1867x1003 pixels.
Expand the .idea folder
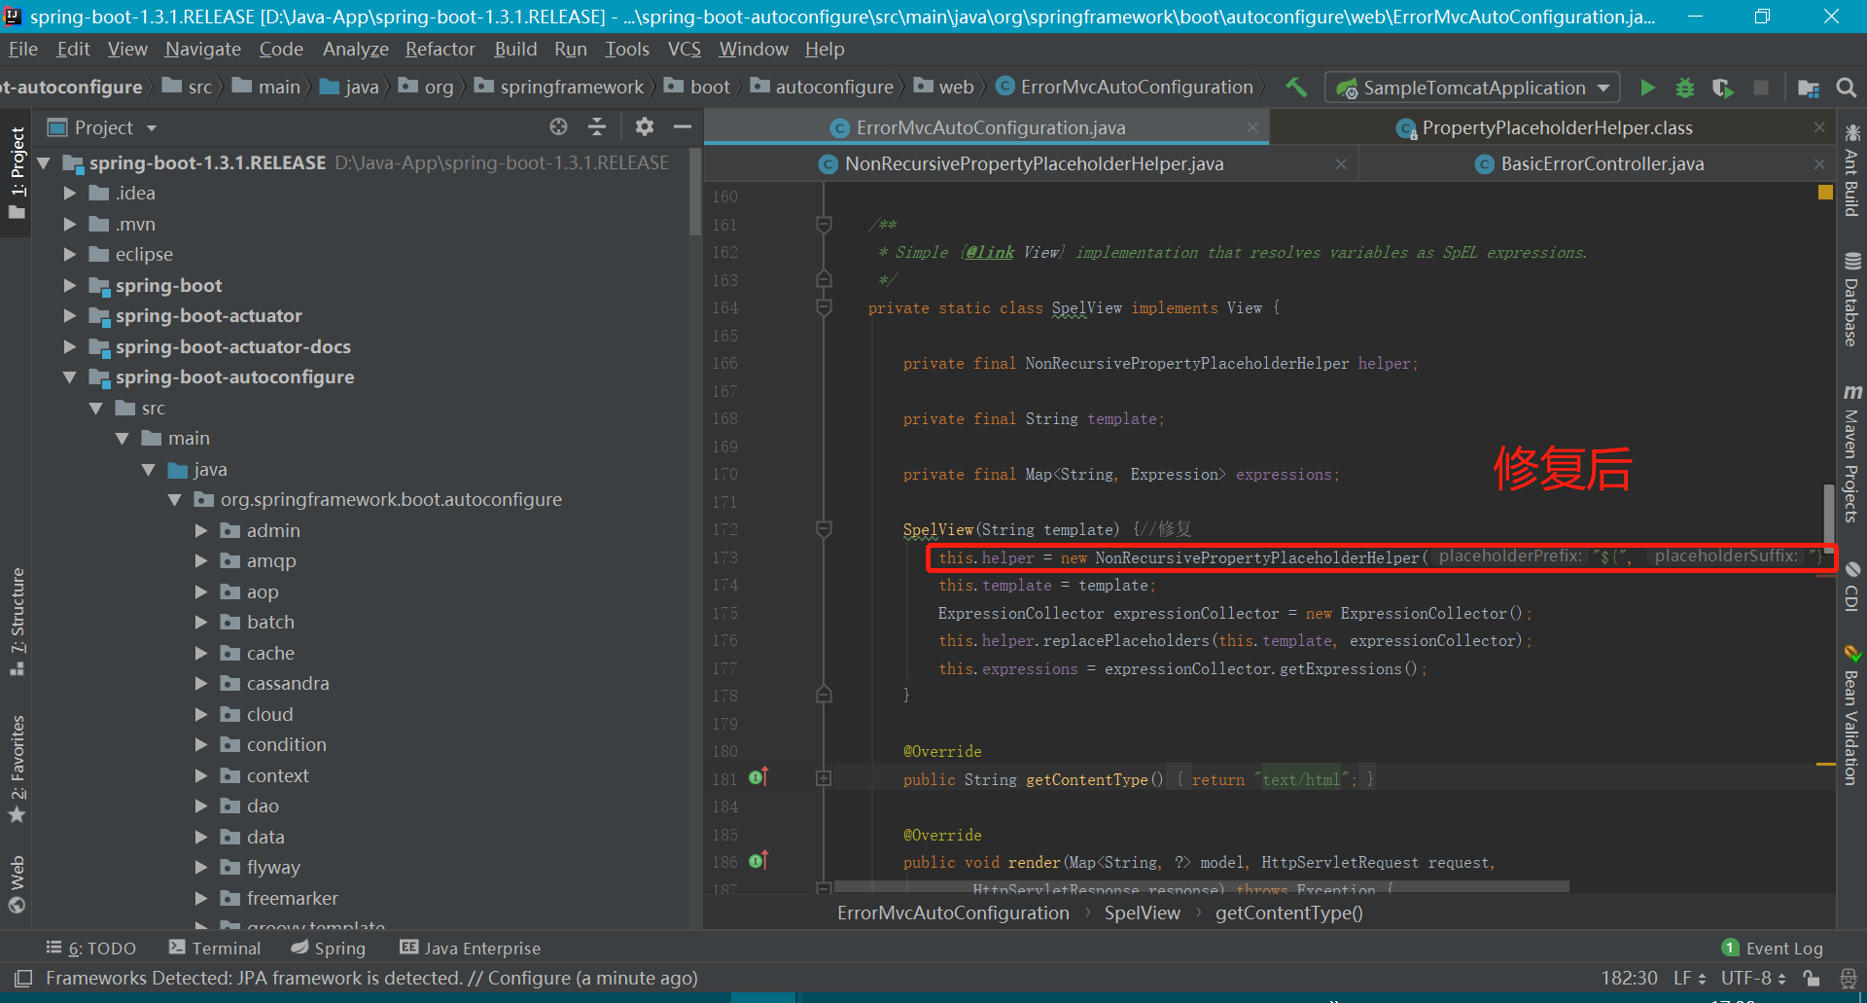[x=70, y=194]
